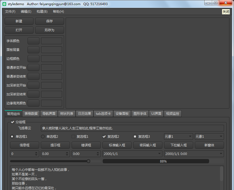Focus the 边缘高亮颜色 value input field

click(52, 103)
